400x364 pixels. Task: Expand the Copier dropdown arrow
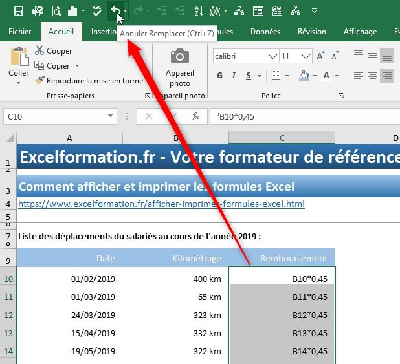click(x=77, y=66)
